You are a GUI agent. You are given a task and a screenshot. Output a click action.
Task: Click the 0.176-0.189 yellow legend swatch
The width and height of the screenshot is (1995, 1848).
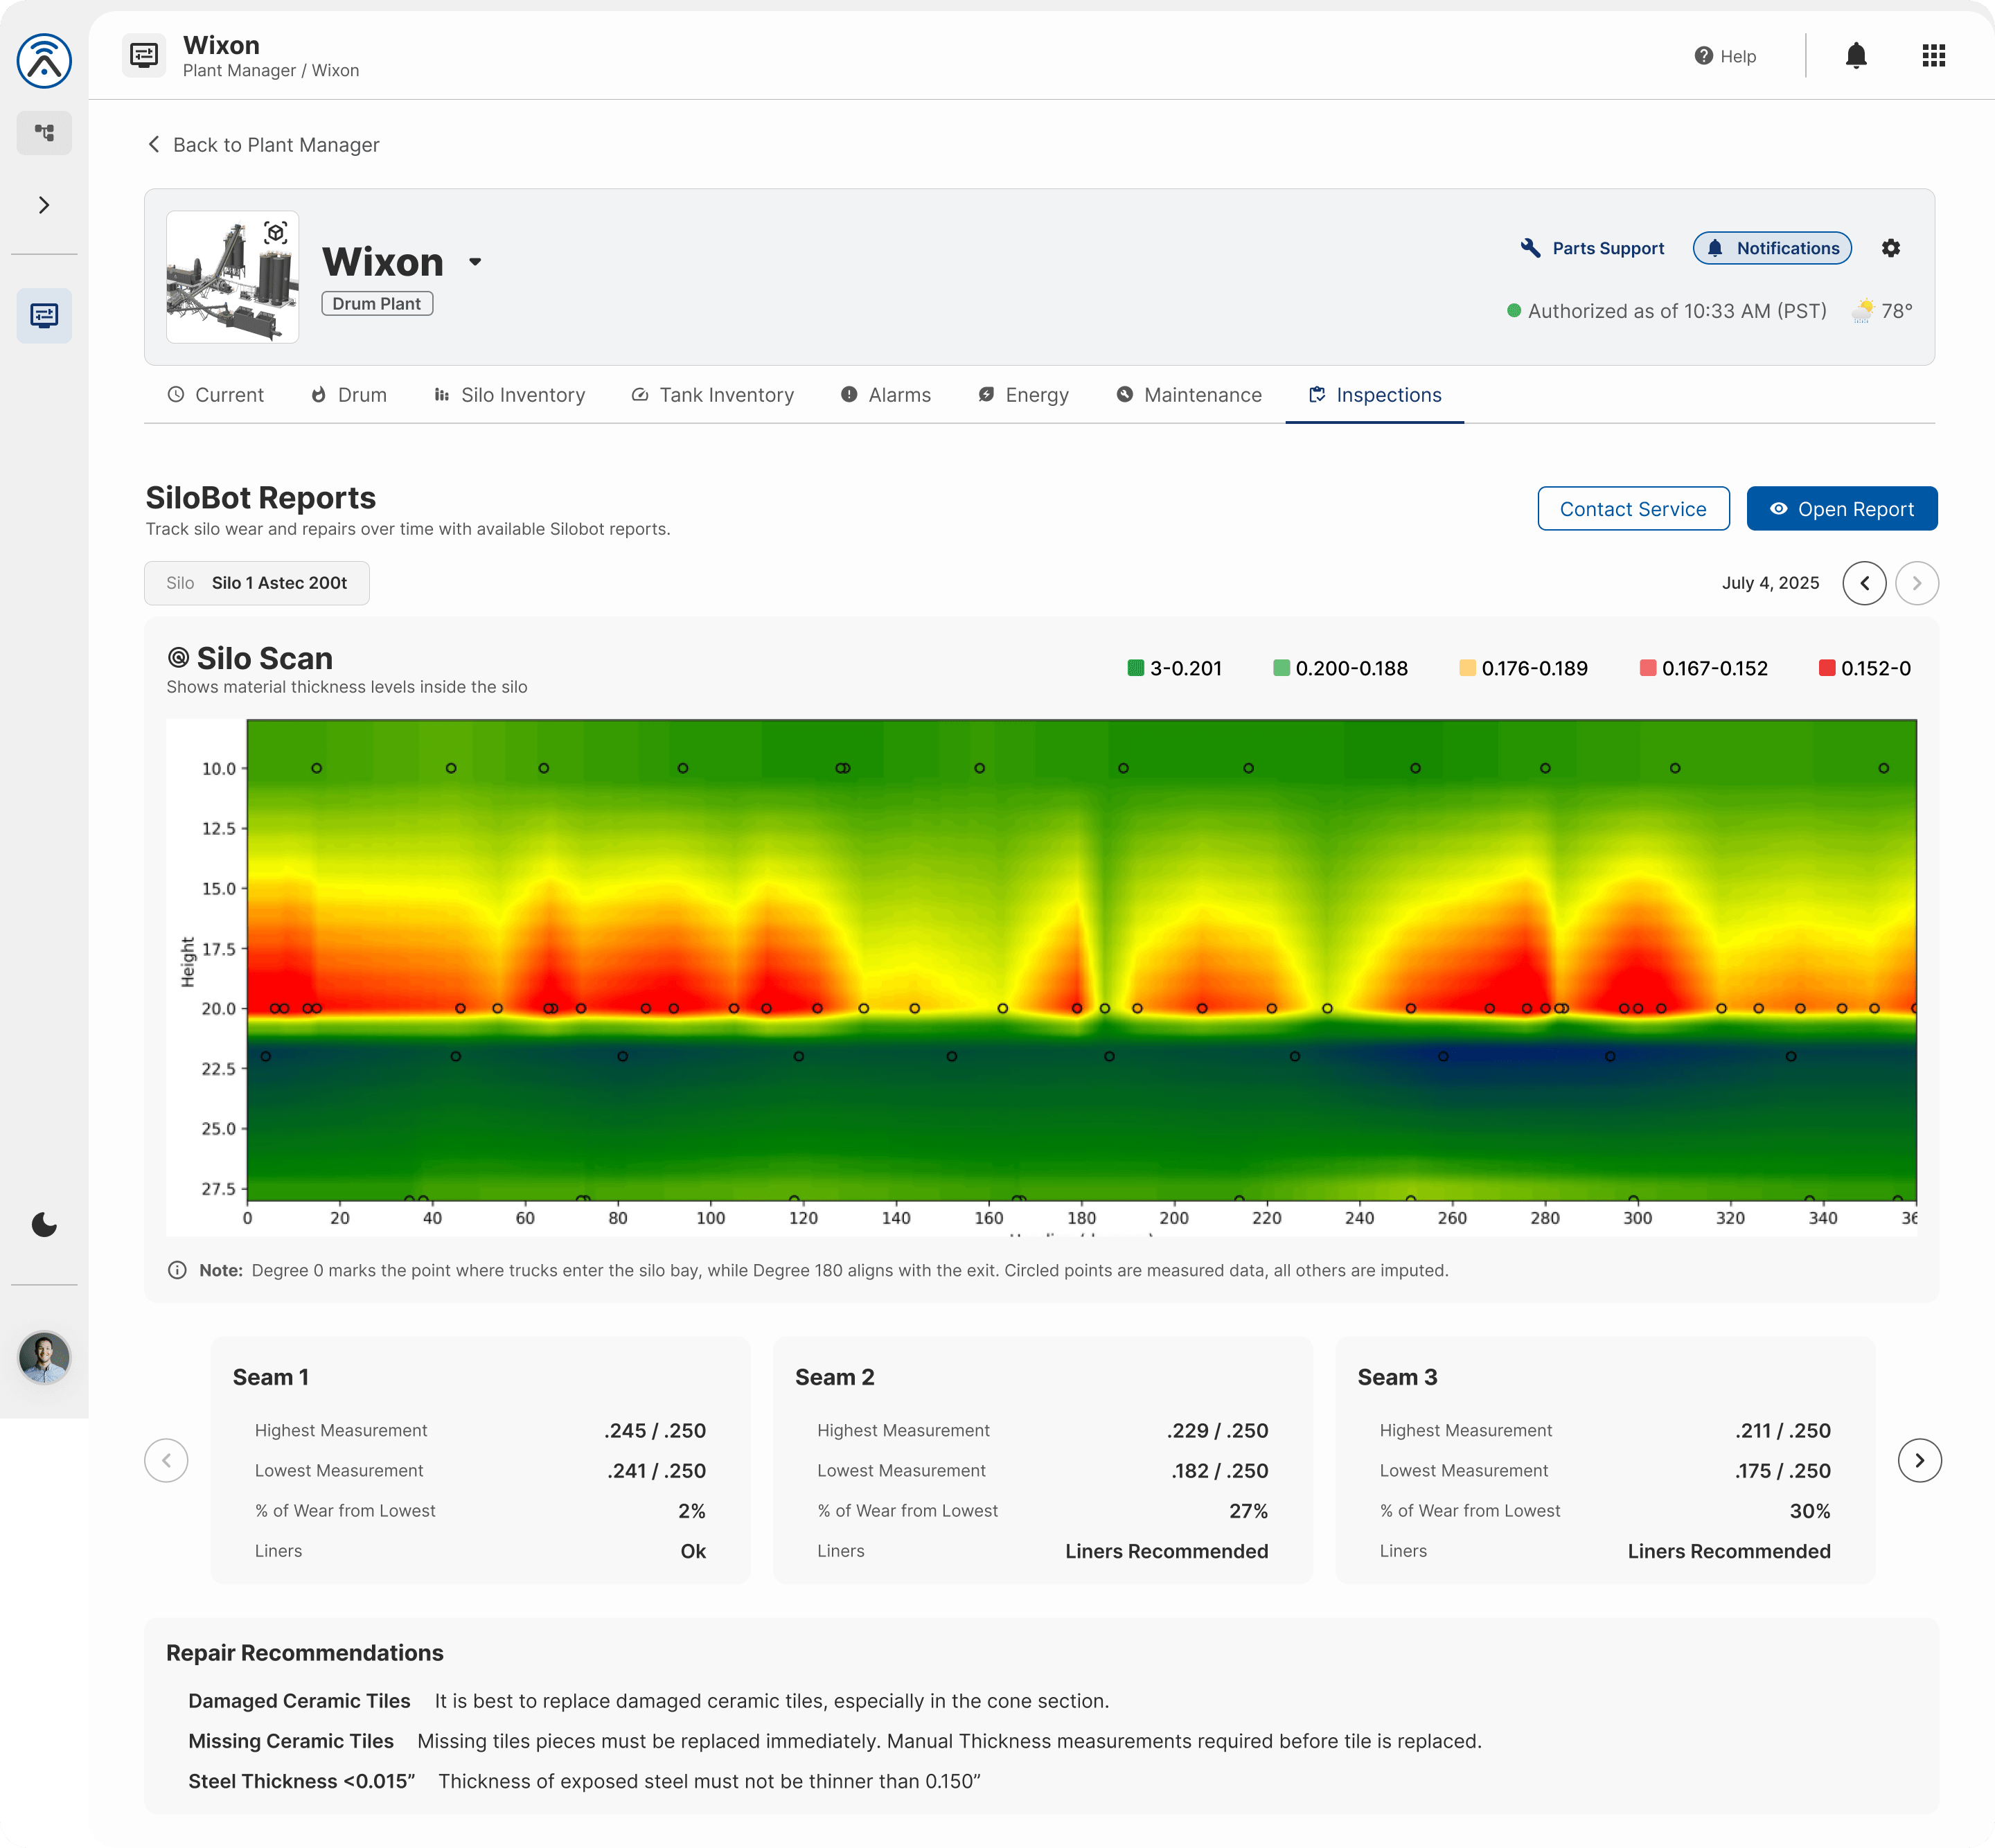(x=1467, y=668)
